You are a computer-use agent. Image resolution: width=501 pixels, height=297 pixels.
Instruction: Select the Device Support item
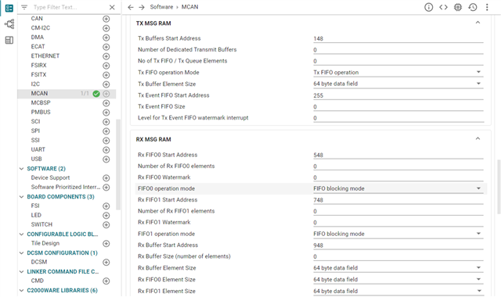click(x=50, y=177)
